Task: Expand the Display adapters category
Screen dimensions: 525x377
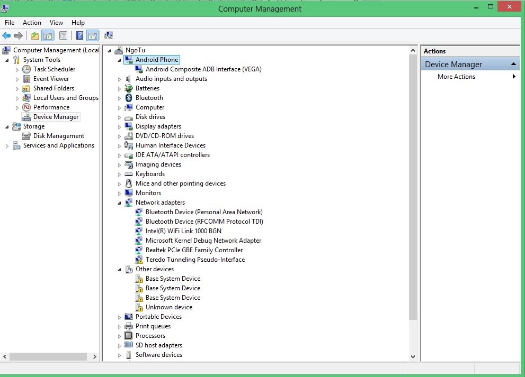Action: point(119,127)
